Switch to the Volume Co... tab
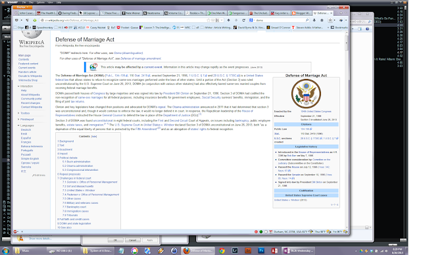Viewport: 421px width, 255px height. pyautogui.click(x=174, y=13)
